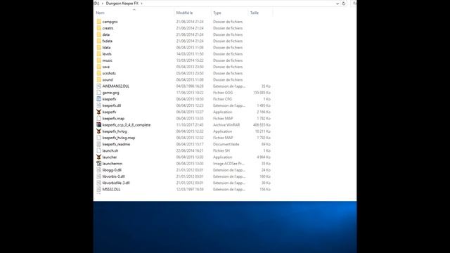
Task: Click the keeperfx application horned icon
Action: [98, 112]
